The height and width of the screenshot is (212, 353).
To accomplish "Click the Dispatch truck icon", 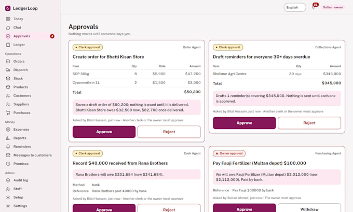I will click(8, 70).
